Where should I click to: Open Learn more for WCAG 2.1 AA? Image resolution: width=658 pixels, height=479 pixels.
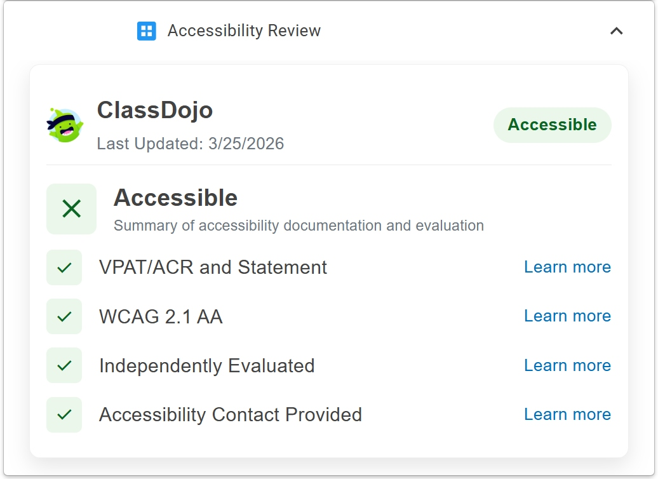(x=567, y=316)
